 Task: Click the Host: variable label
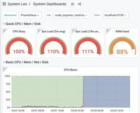pos(97,15)
